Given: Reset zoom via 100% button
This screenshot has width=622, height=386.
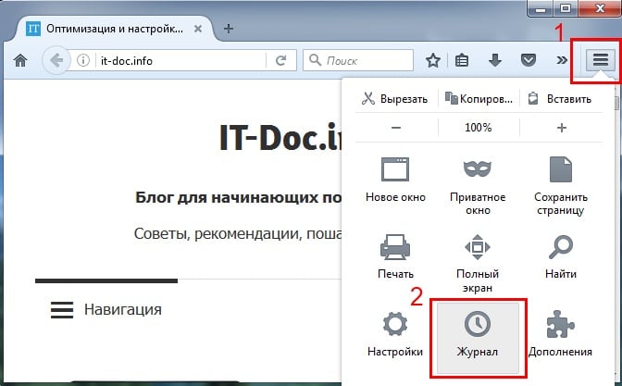Looking at the screenshot, I should (x=478, y=128).
